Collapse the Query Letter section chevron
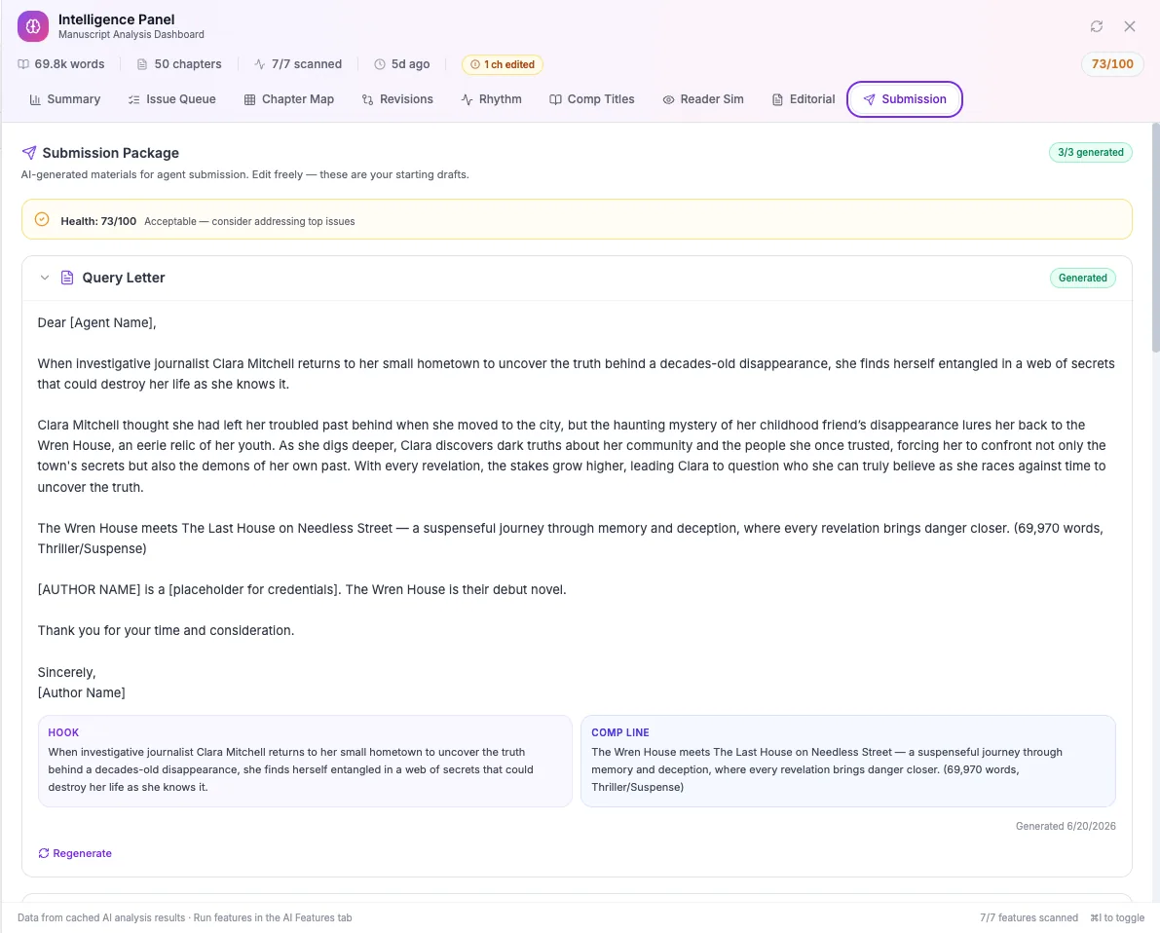Image resolution: width=1160 pixels, height=933 pixels. 45,279
